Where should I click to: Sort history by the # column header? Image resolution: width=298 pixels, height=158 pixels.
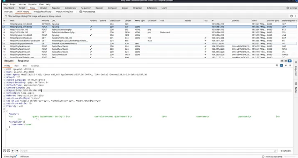[x=4, y=21]
